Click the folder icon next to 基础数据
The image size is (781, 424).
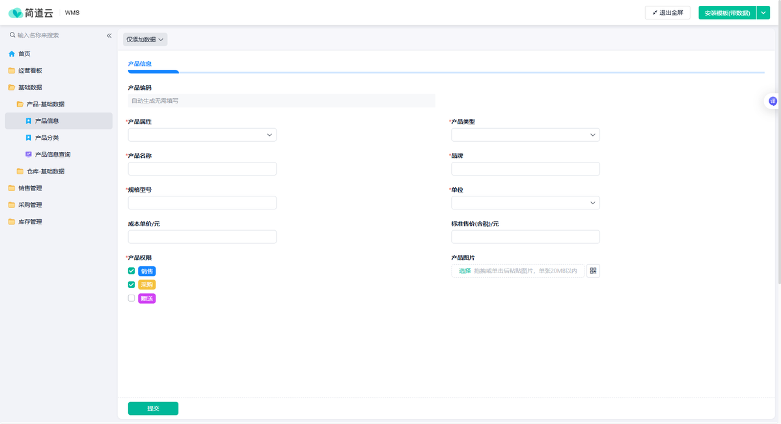pos(12,87)
